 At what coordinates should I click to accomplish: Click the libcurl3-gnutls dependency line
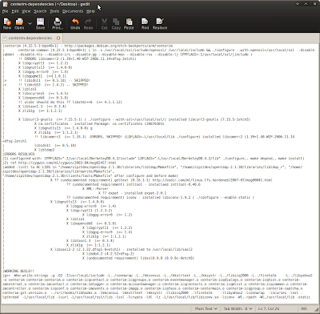(134, 119)
